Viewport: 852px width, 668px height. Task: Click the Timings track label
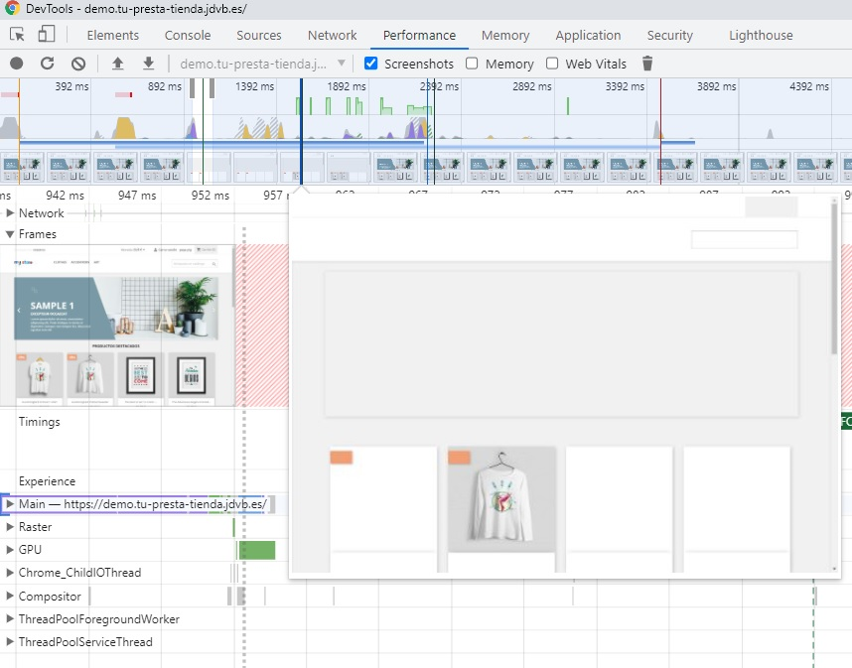pos(39,422)
